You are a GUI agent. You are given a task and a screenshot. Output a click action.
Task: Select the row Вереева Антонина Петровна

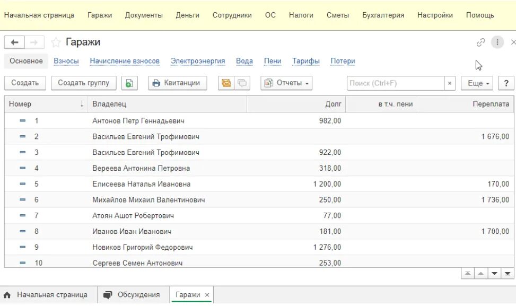(x=259, y=168)
